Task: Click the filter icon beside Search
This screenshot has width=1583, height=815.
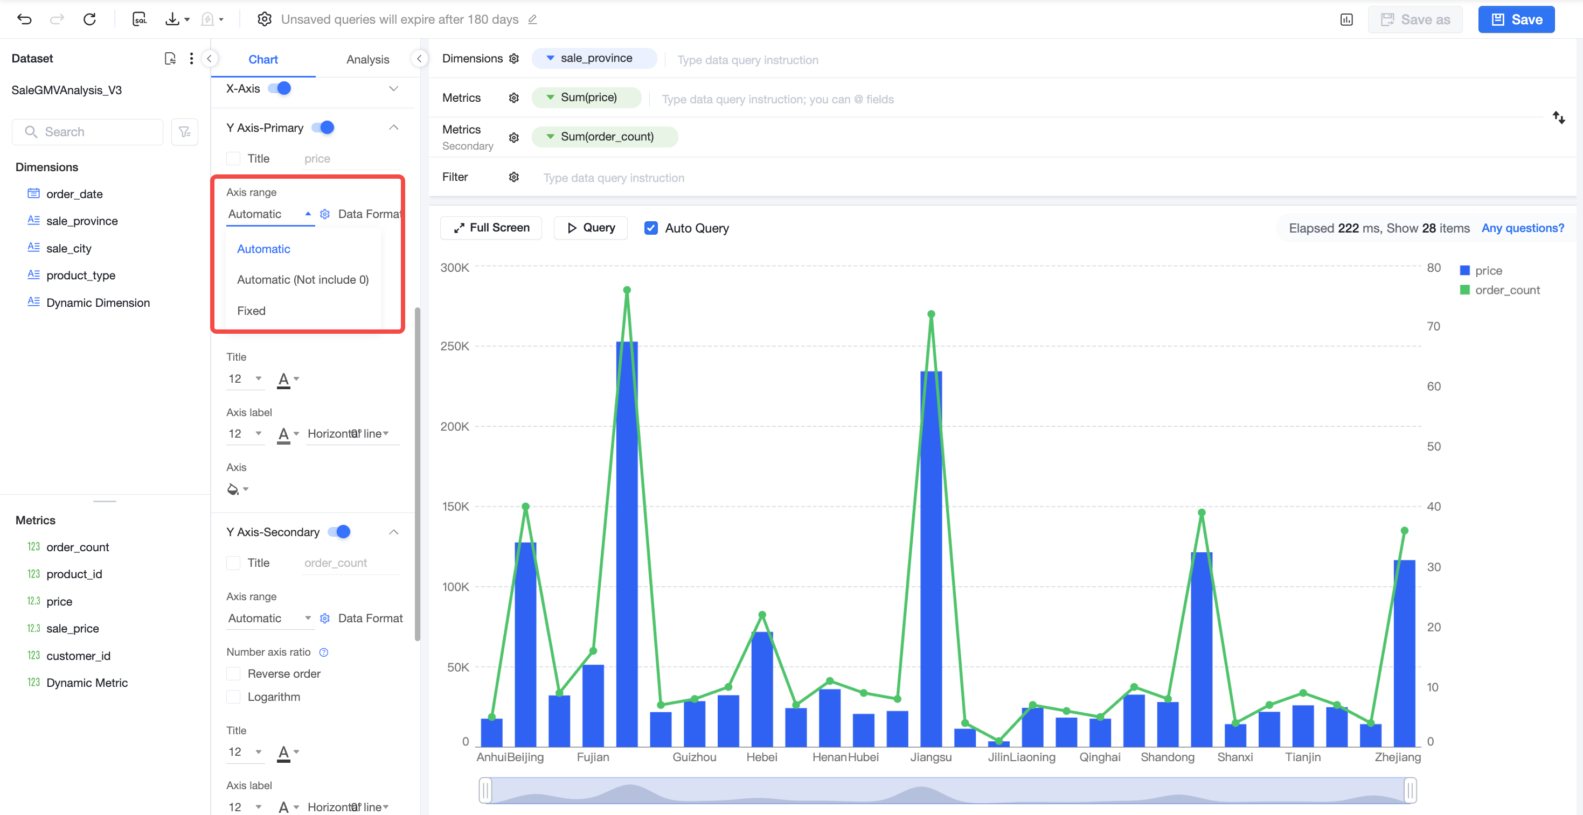Action: (x=184, y=132)
